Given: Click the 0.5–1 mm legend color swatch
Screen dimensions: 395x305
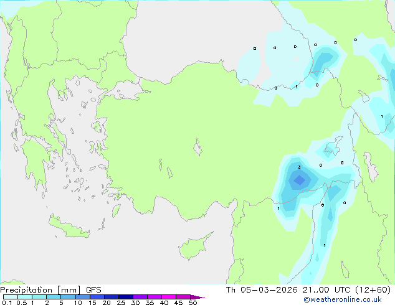Looking at the screenshot, I should click(25, 297).
